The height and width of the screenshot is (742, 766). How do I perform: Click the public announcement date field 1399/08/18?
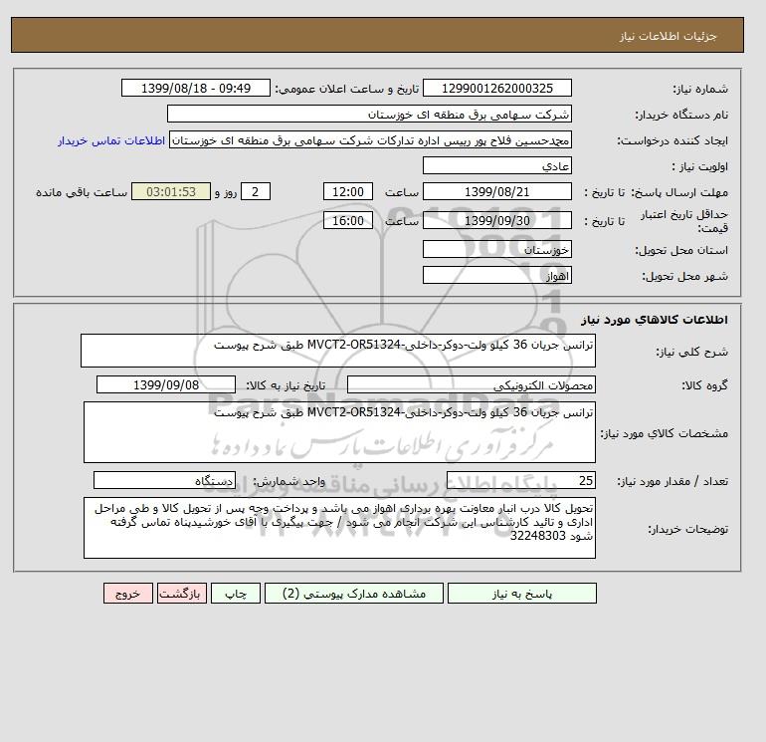coord(195,88)
